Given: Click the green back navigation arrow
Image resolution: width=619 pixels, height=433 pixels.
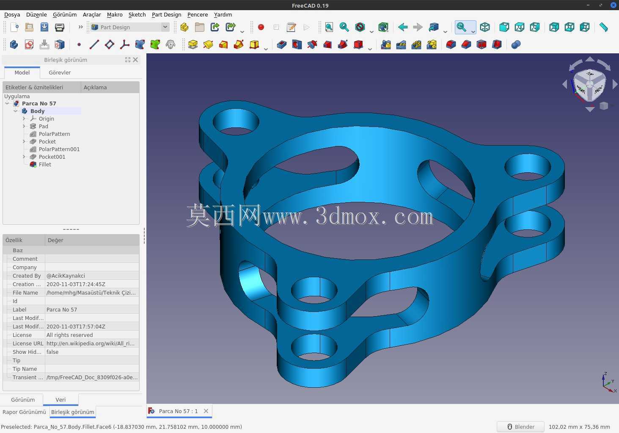Looking at the screenshot, I should point(403,28).
